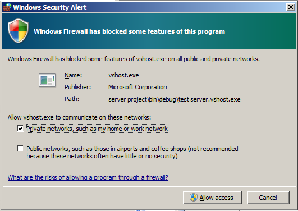Enable the Public networks checkbox

click(x=20, y=149)
